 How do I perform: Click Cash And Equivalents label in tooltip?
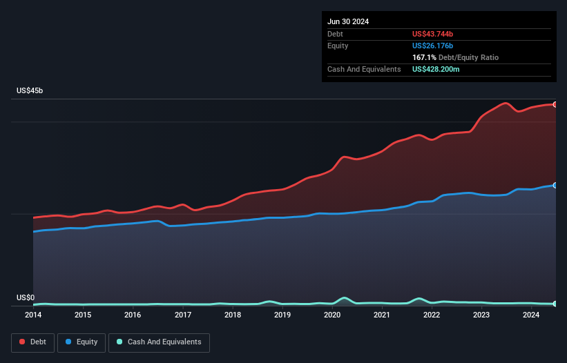(x=364, y=69)
